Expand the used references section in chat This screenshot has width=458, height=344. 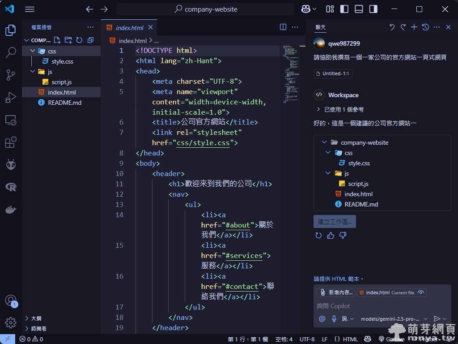point(318,109)
